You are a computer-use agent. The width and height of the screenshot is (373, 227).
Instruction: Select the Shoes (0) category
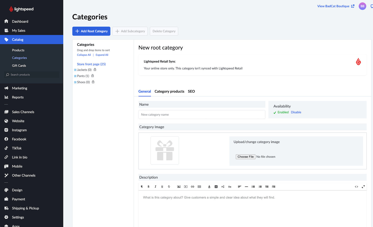(x=83, y=82)
